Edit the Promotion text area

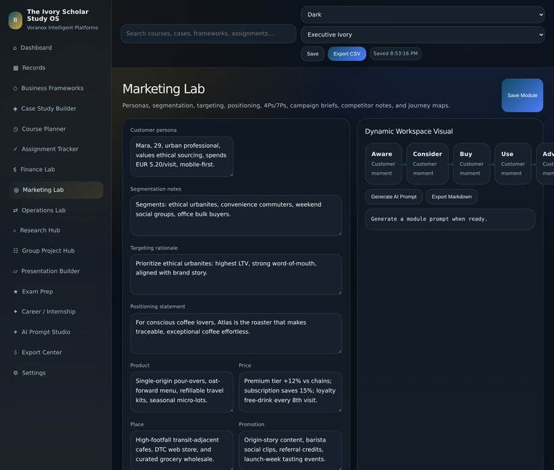[x=290, y=451]
